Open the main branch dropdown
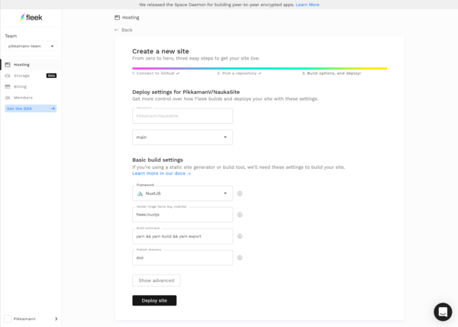Image resolution: width=458 pixels, height=327 pixels. (x=182, y=137)
